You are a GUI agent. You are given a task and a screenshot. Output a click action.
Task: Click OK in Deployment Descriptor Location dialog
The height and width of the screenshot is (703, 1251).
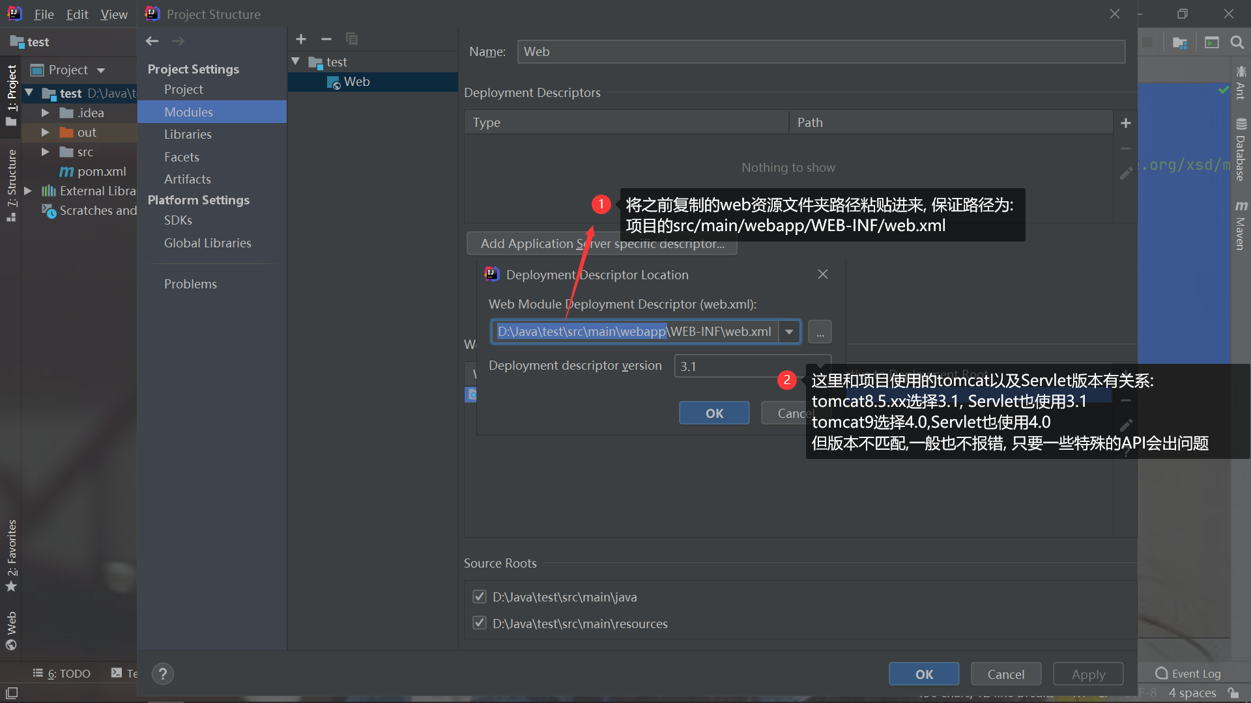(x=714, y=413)
